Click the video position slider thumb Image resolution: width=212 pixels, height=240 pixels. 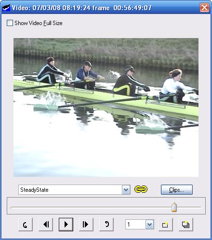click(x=174, y=207)
